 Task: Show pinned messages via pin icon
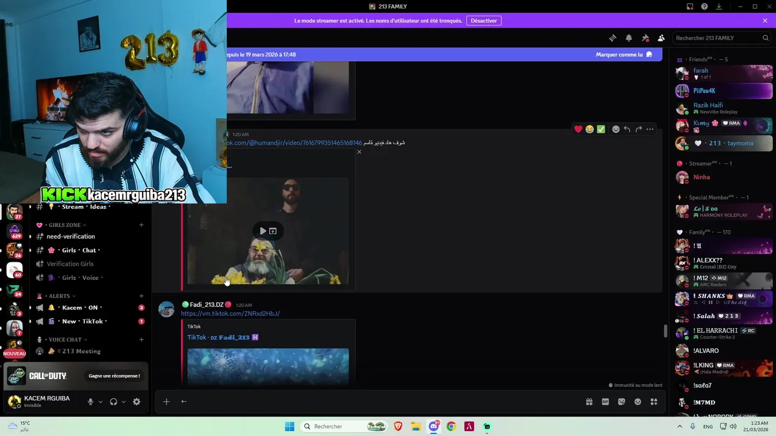click(x=645, y=38)
